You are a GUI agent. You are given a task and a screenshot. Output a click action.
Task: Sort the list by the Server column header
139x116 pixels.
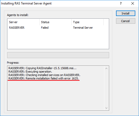click(24, 22)
